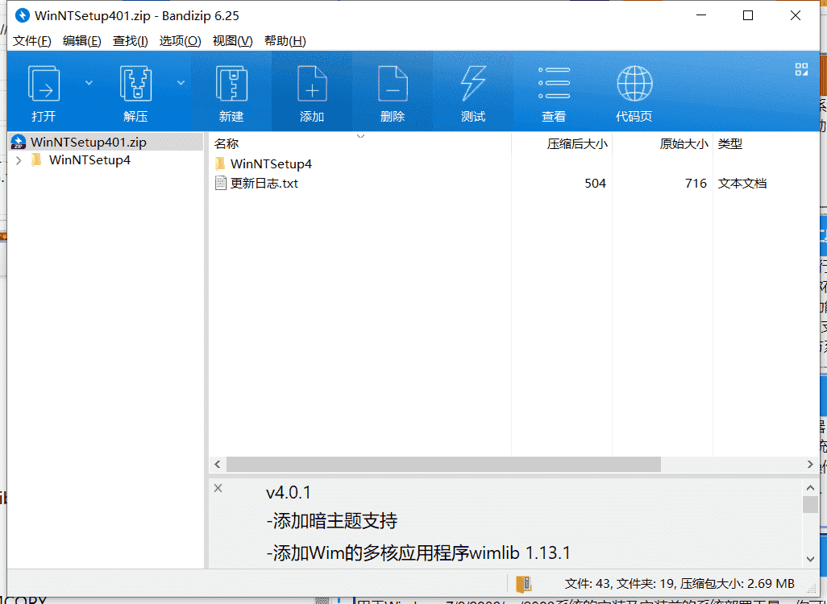Maximize the Bandizip window
827x604 pixels.
(748, 16)
